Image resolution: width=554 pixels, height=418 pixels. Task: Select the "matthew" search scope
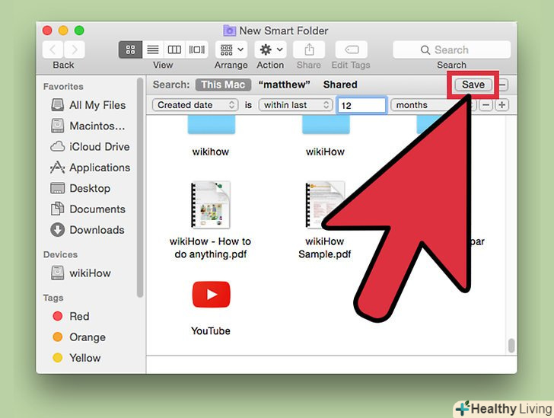point(284,85)
